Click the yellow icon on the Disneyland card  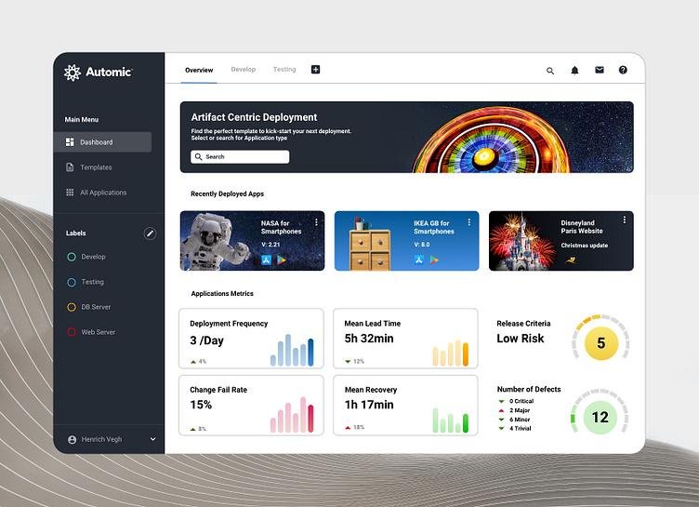(x=570, y=260)
